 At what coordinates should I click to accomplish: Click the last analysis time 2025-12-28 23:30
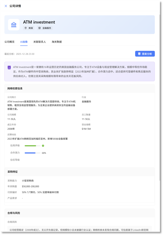tap(25, 54)
